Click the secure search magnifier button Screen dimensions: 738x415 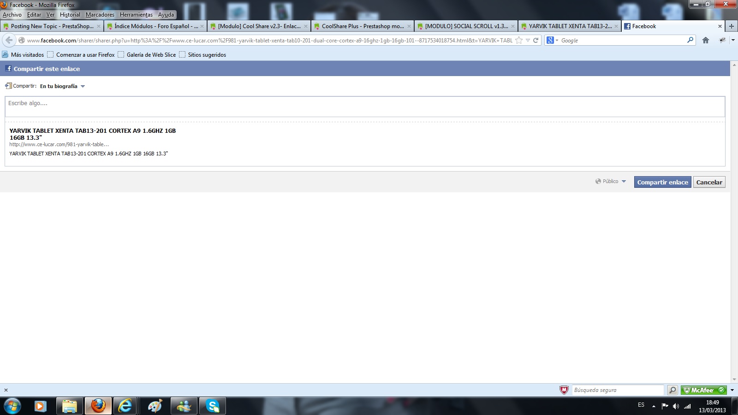pos(673,390)
